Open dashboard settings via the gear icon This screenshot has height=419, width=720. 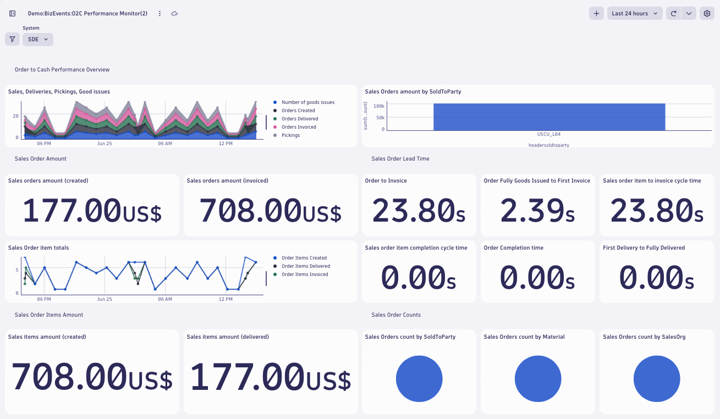(707, 13)
